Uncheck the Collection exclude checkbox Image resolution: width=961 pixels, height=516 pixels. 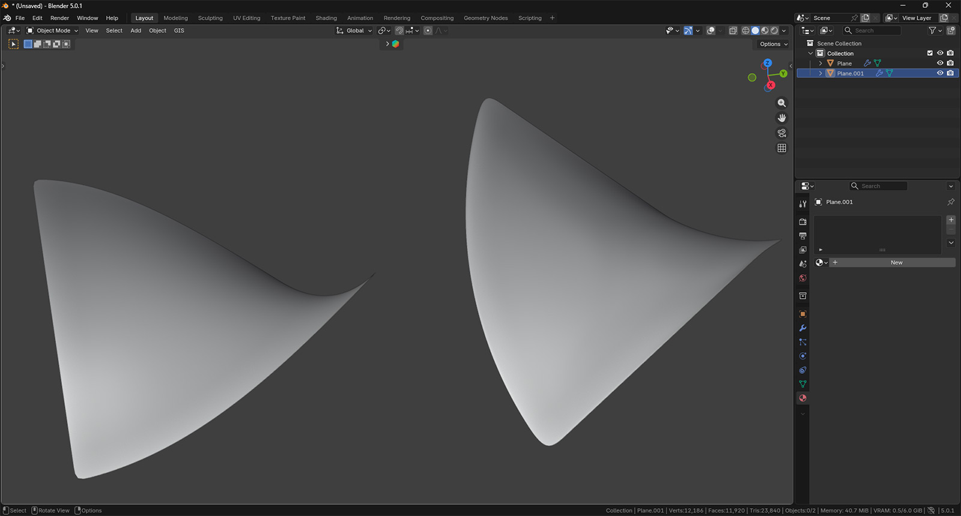[930, 53]
